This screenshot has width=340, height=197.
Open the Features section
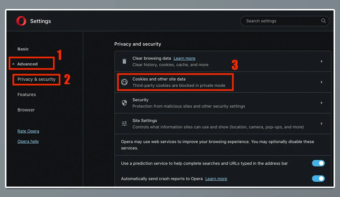coord(27,95)
